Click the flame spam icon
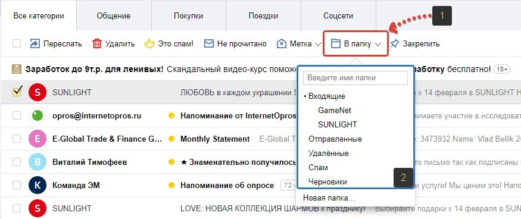Image resolution: width=521 pixels, height=219 pixels. (149, 43)
